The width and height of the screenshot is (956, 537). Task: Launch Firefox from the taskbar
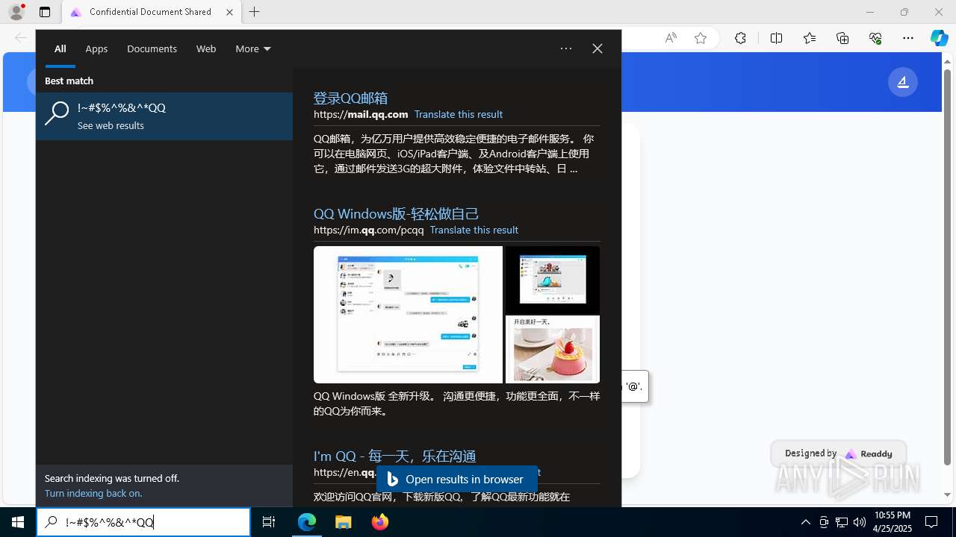point(380,522)
